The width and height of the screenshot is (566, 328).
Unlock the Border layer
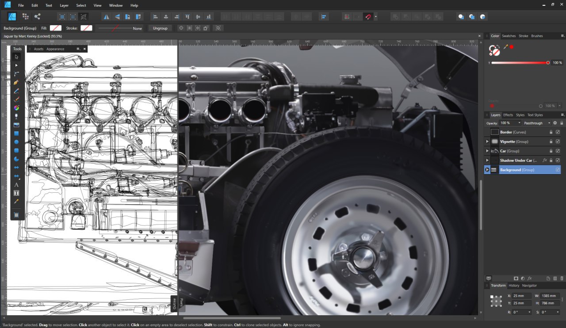[x=551, y=132]
